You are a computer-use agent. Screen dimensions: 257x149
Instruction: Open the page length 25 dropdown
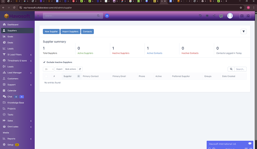(49, 69)
